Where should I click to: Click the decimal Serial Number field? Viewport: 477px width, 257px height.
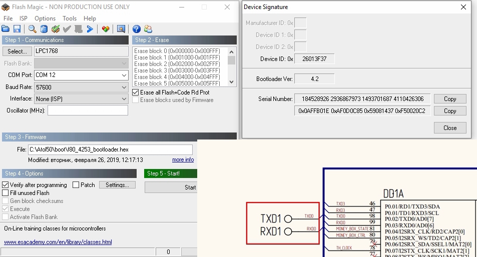pyautogui.click(x=362, y=98)
